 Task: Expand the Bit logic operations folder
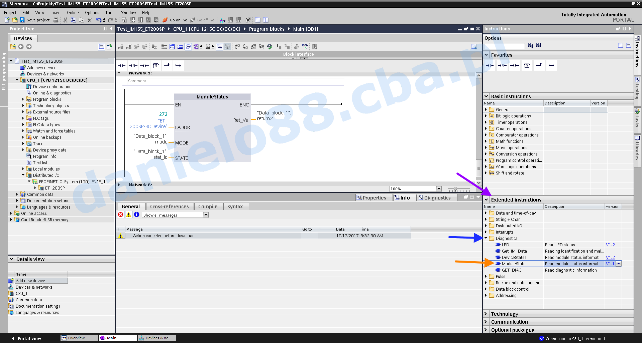click(x=486, y=116)
